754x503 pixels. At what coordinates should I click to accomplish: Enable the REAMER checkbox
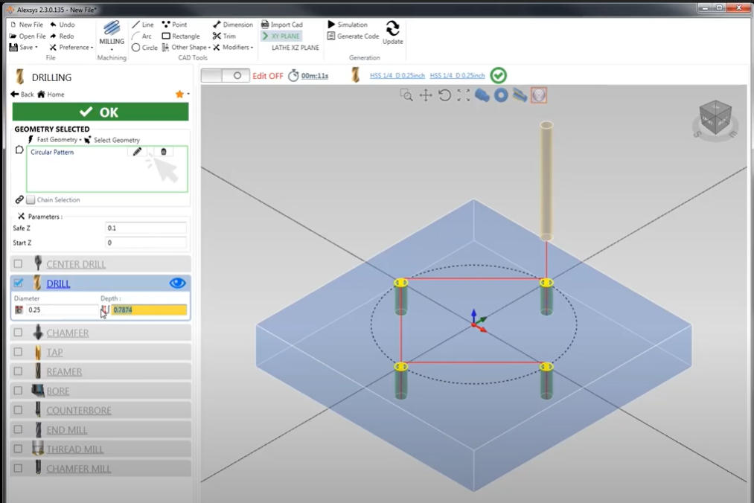pyautogui.click(x=19, y=371)
